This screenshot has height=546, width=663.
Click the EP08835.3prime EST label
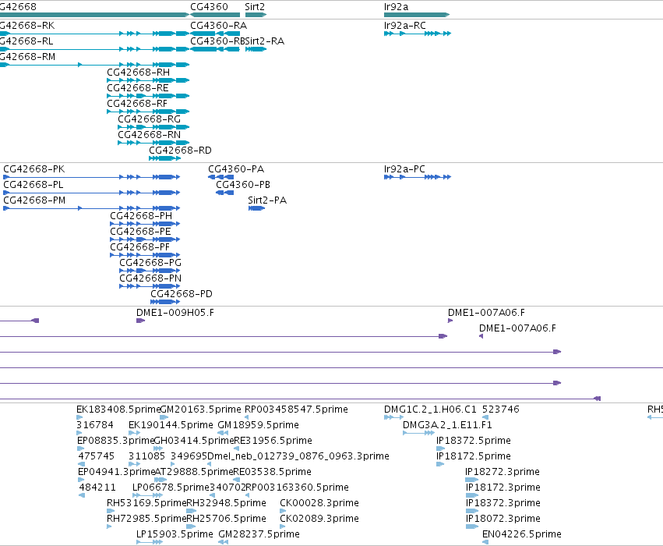pos(115,441)
